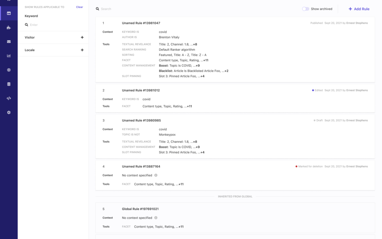Open the envelope messages icon in sidebar
This screenshot has height=239, width=382.
pyautogui.click(x=9, y=42)
